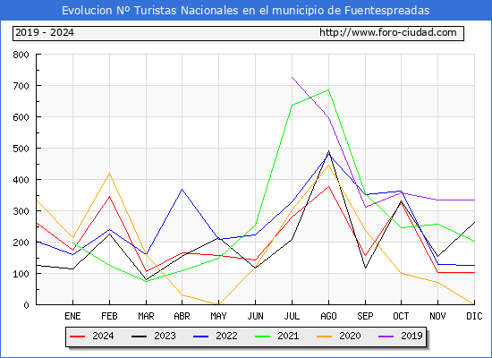Click the 300 value on the Y axis
492x358 pixels.
pyautogui.click(x=21, y=211)
